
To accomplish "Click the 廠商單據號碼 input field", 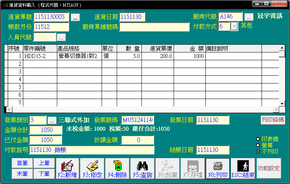I will click(x=154, y=27).
